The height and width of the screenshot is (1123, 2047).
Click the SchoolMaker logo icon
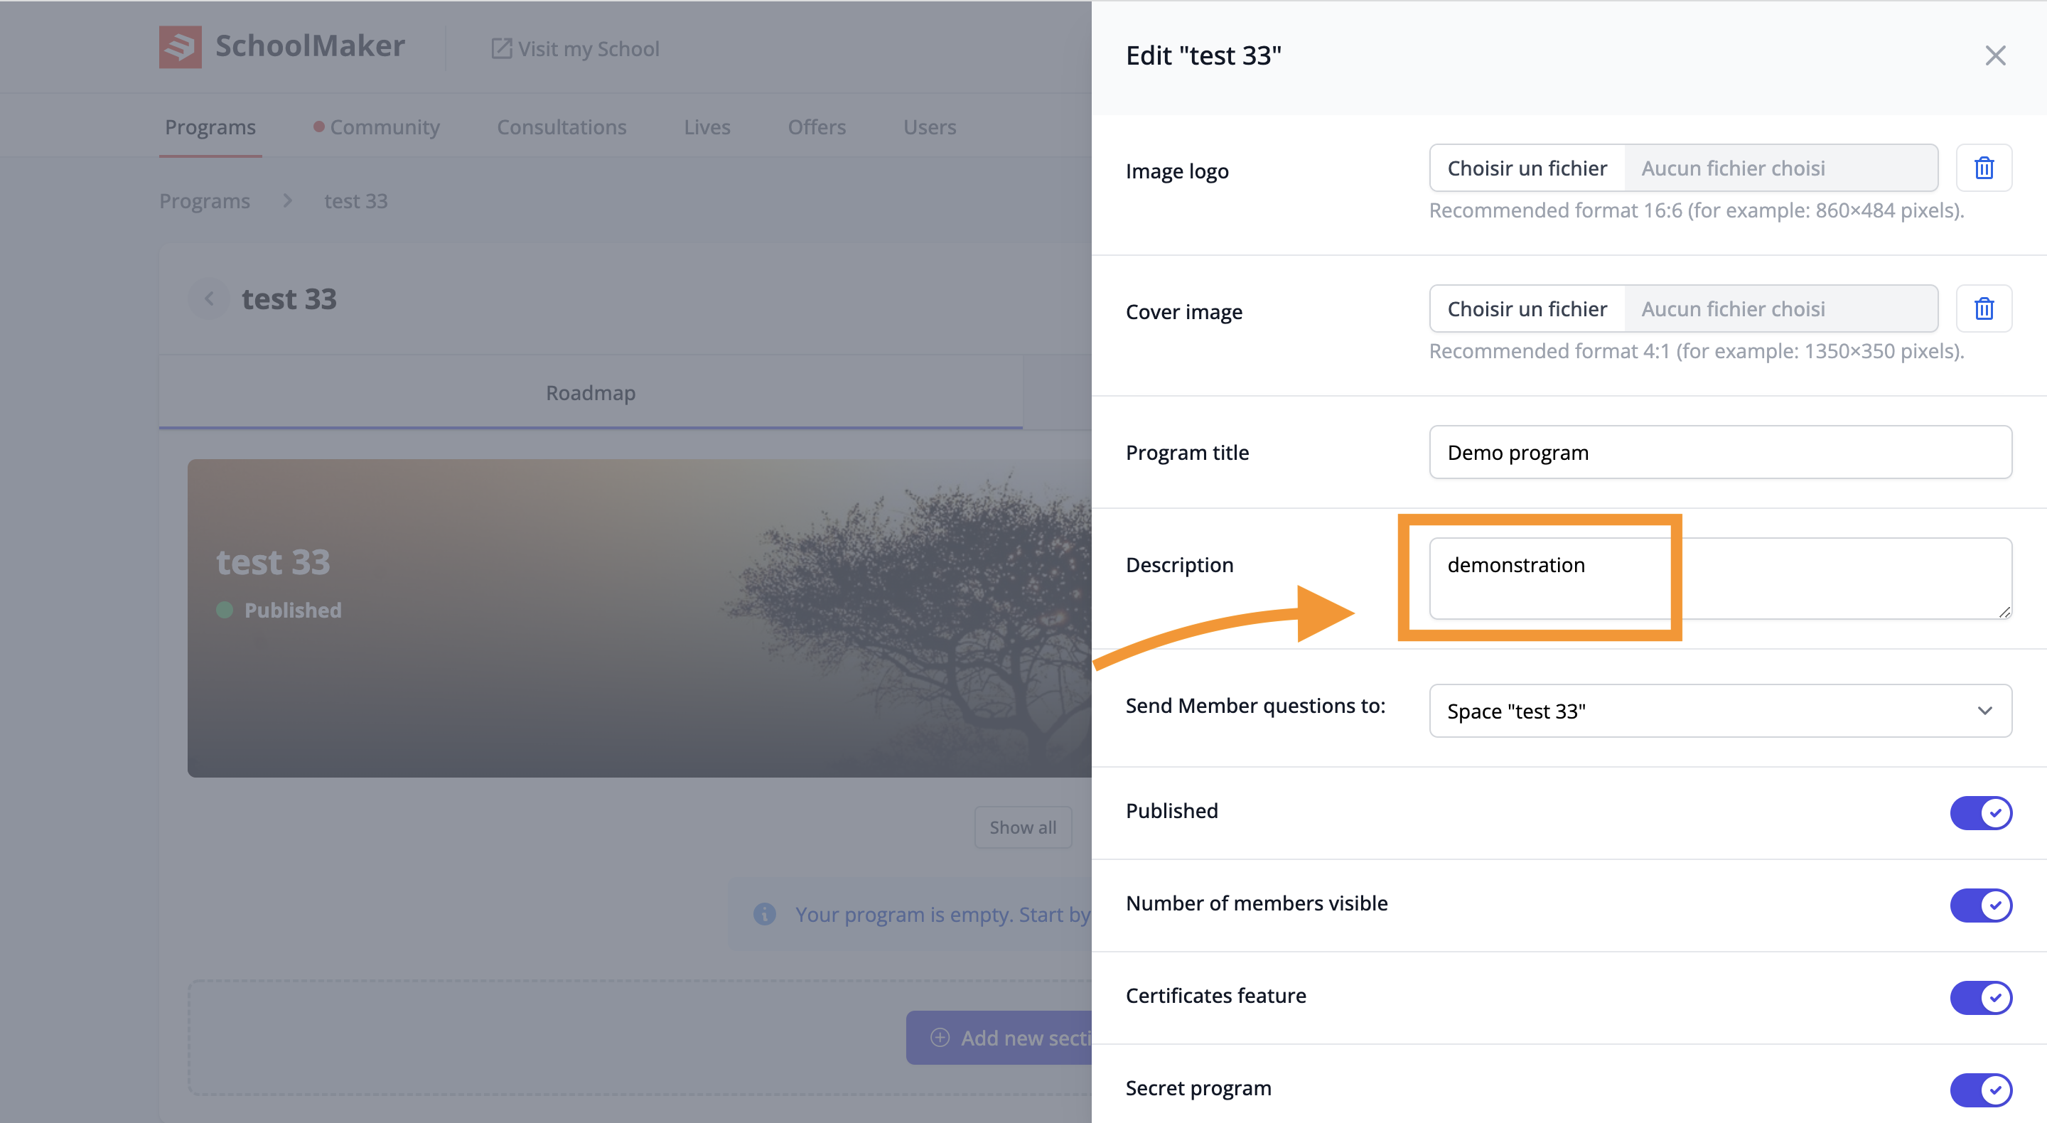(180, 47)
